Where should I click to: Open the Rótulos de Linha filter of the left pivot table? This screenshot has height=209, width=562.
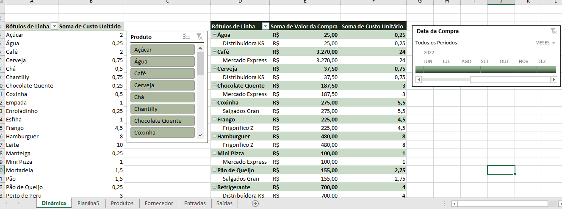pyautogui.click(x=54, y=26)
